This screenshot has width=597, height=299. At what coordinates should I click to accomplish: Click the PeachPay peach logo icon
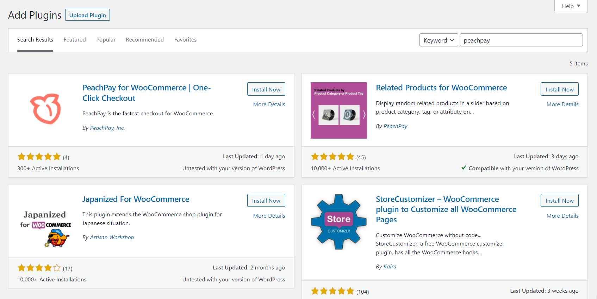click(45, 109)
